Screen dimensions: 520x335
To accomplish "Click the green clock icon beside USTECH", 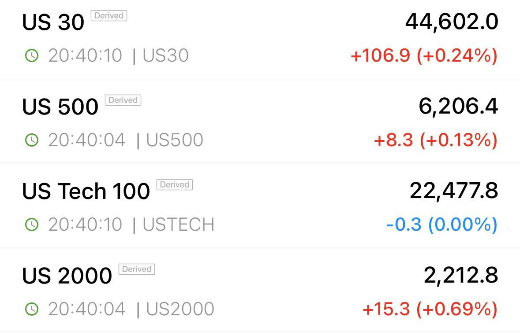I will tap(32, 225).
